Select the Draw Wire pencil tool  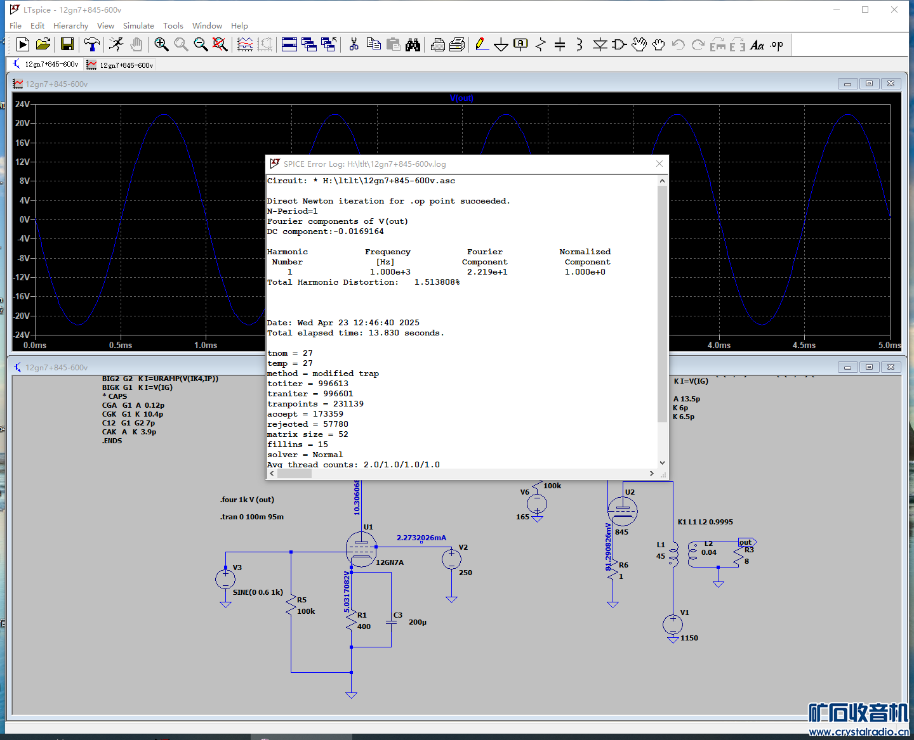click(482, 44)
